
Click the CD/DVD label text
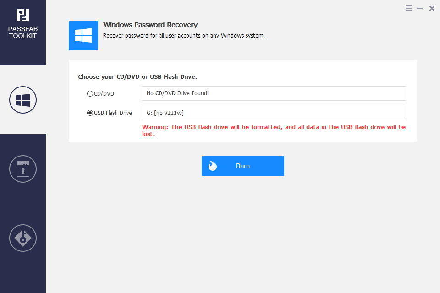(x=104, y=94)
